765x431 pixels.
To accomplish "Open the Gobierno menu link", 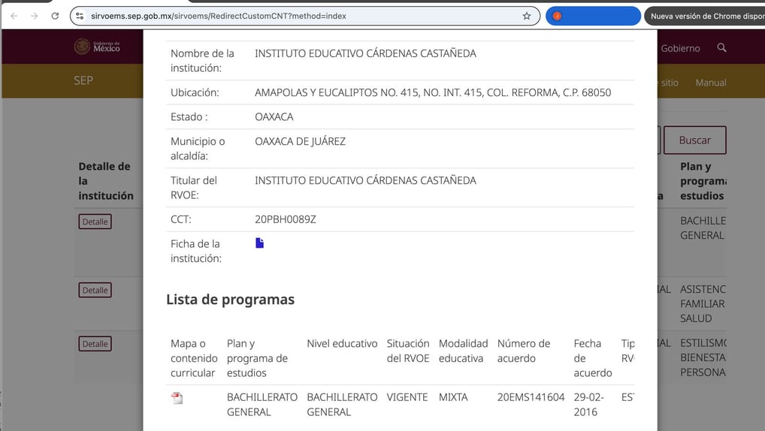I will (680, 48).
